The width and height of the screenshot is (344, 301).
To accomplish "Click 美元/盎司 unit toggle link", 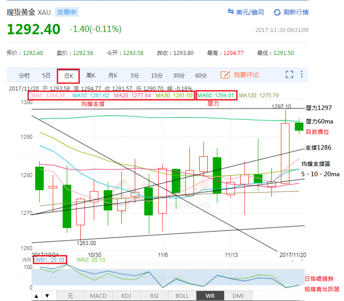I will [x=250, y=12].
